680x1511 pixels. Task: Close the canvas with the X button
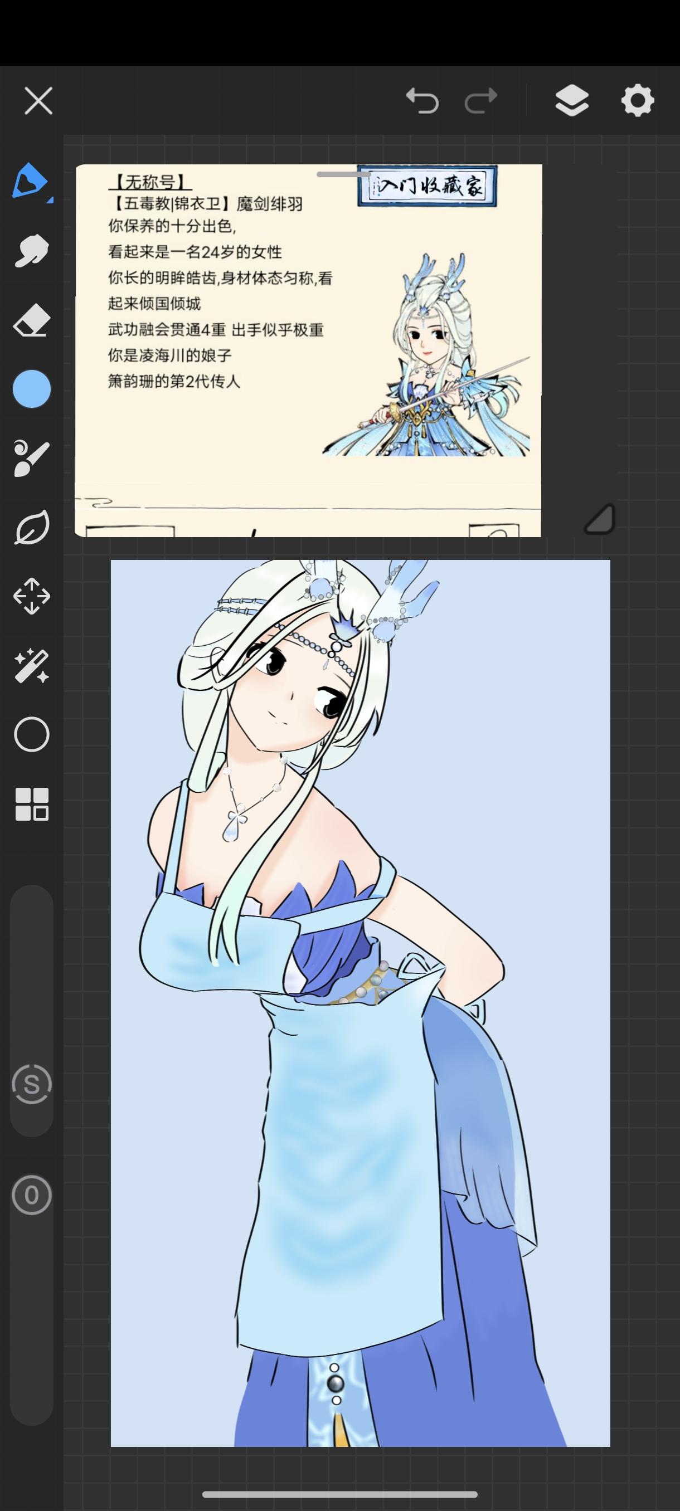pos(38,101)
